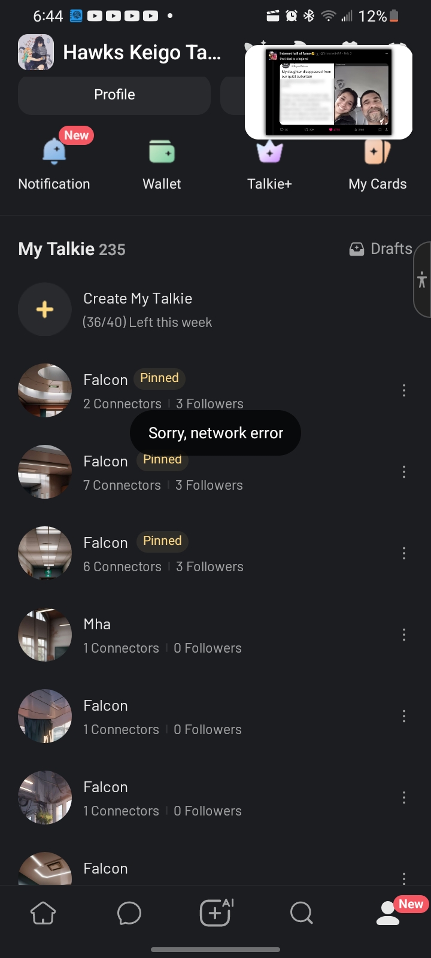Open options for first pinned Falcon
The width and height of the screenshot is (431, 958).
pos(404,390)
